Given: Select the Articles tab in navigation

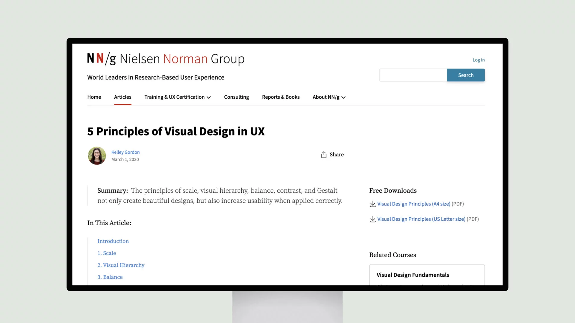Looking at the screenshot, I should [123, 97].
